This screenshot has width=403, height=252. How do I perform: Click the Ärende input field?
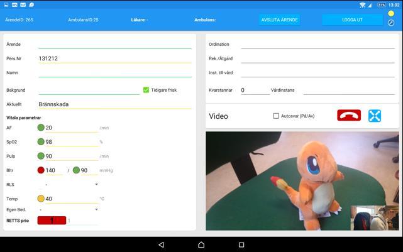click(x=115, y=44)
